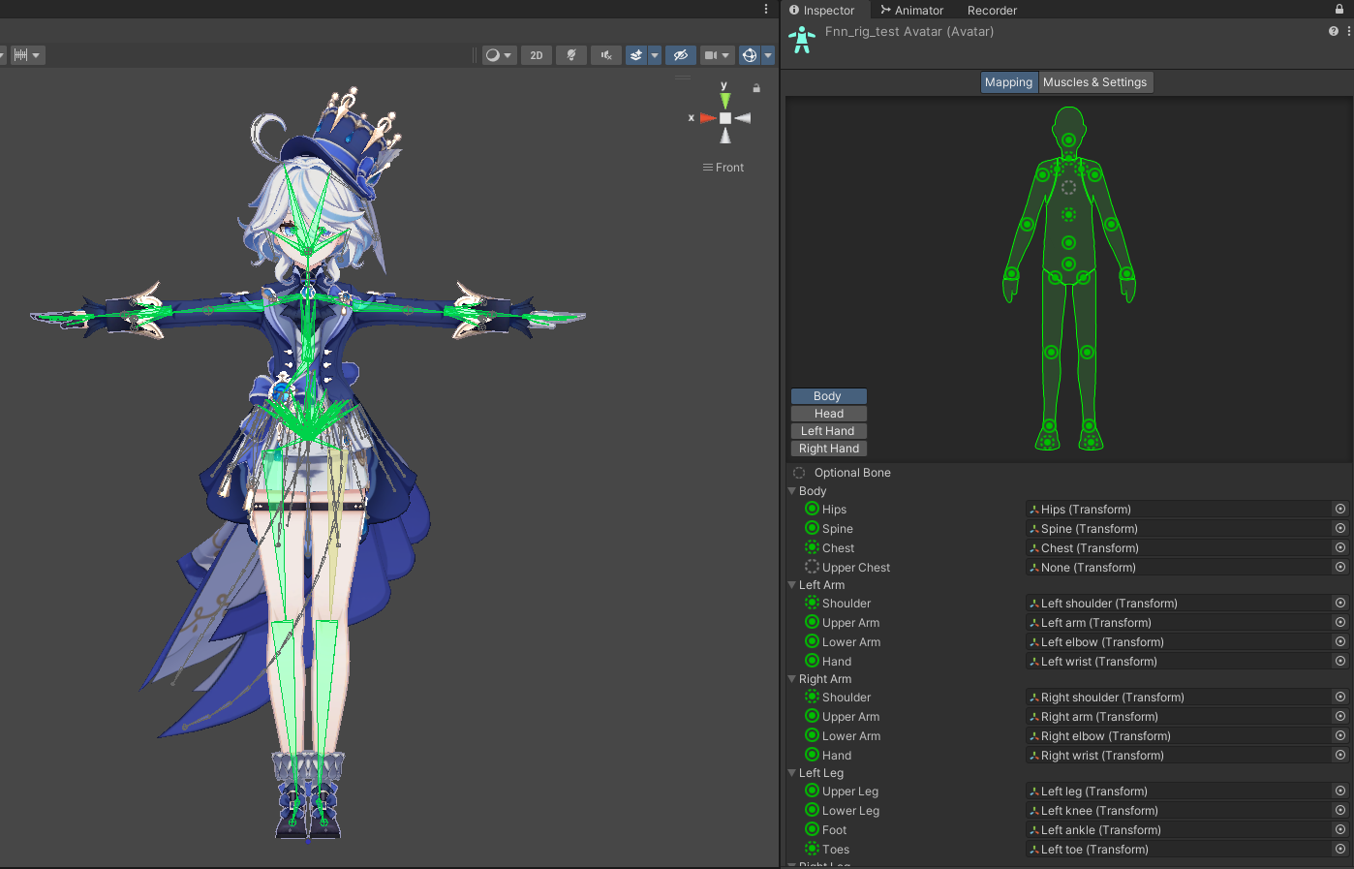Select the Head mapping button
Viewport: 1354px width, 869px height.
click(x=828, y=414)
